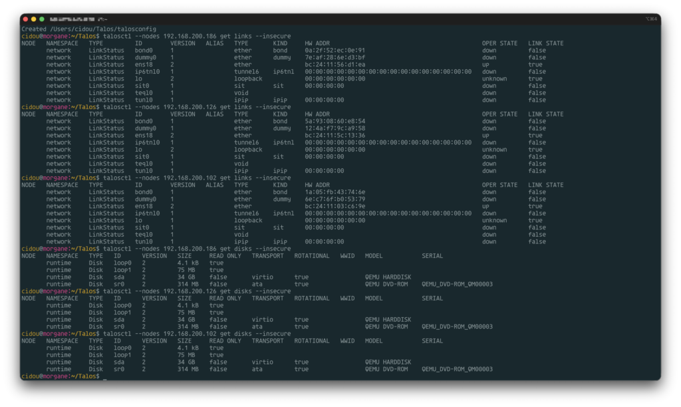The height and width of the screenshot is (407, 681).
Task: Click the ⌥⌘4 shortcut indicator in title bar
Action: click(650, 19)
